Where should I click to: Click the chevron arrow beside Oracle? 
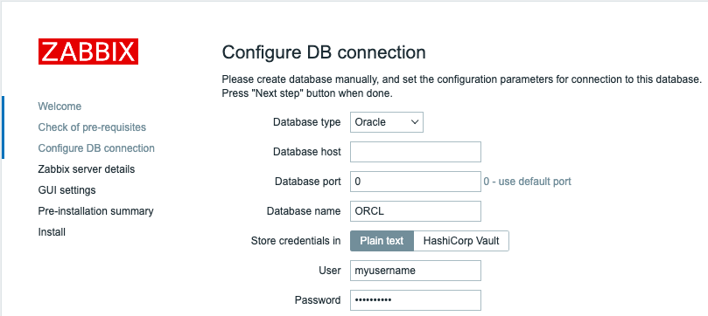[415, 122]
